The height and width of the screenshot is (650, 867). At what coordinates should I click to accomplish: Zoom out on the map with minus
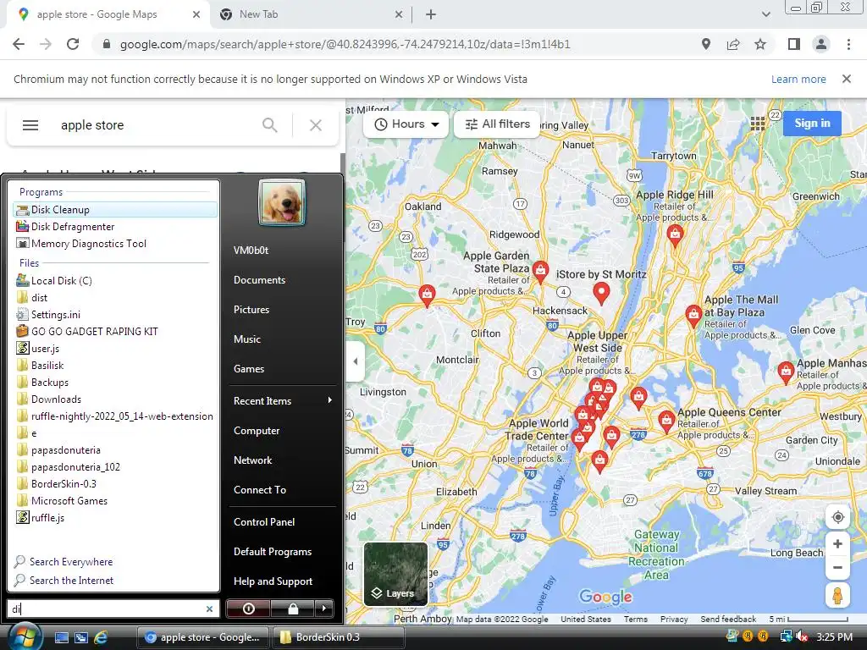[x=837, y=568]
